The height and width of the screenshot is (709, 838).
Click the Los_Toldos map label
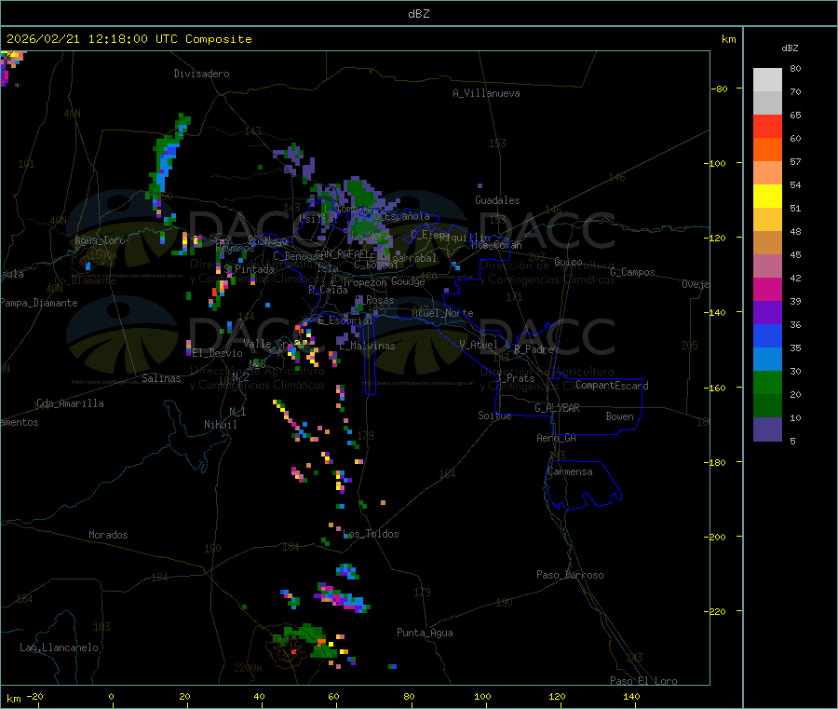371,534
